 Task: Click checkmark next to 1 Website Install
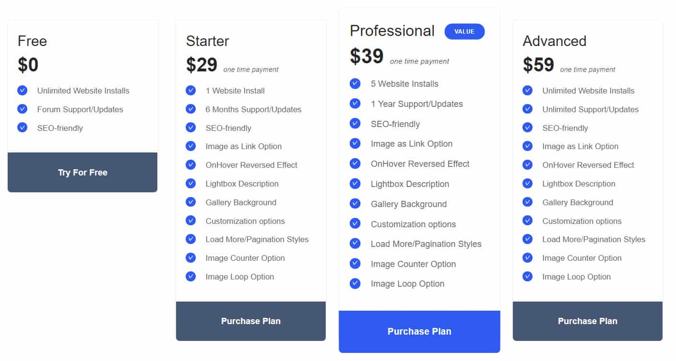tap(190, 90)
